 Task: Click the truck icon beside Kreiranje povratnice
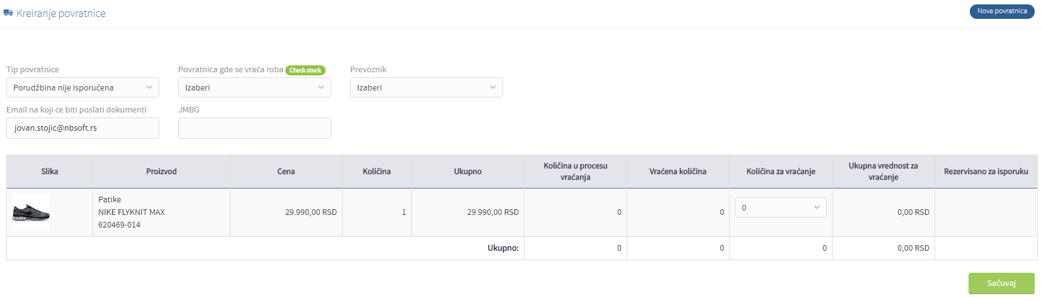tap(8, 13)
